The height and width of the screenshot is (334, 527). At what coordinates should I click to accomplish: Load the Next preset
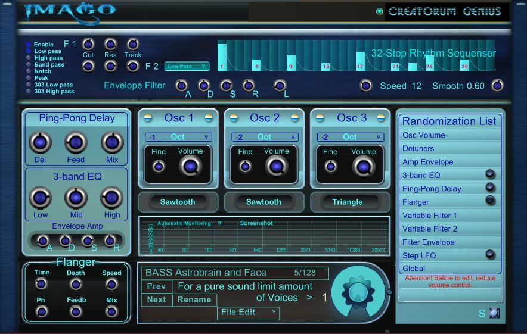tap(156, 299)
